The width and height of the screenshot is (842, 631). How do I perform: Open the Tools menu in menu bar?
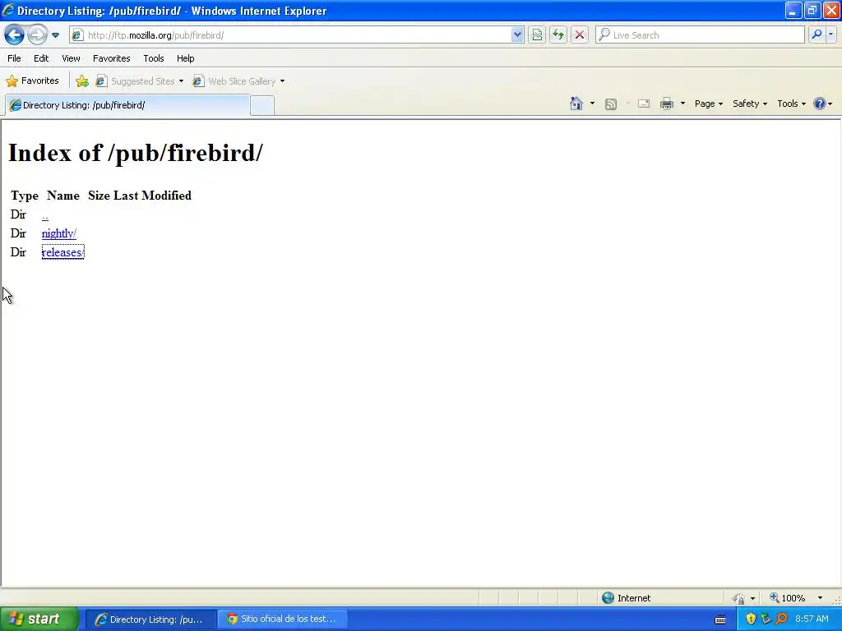point(154,58)
